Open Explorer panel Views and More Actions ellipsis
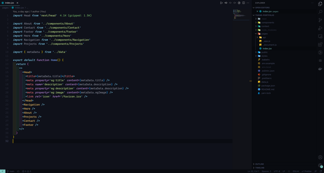The width and height of the screenshot is (324, 173). (312, 3)
